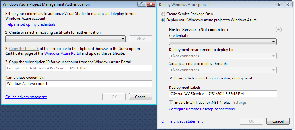This screenshot has height=130, width=295.
Task: Select Deploy your Windows Azure project to Windows Azure
Action: click(209, 20)
